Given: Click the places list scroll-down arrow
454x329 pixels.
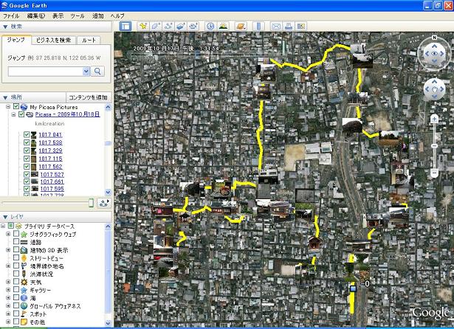Looking at the screenshot, I should coord(108,192).
